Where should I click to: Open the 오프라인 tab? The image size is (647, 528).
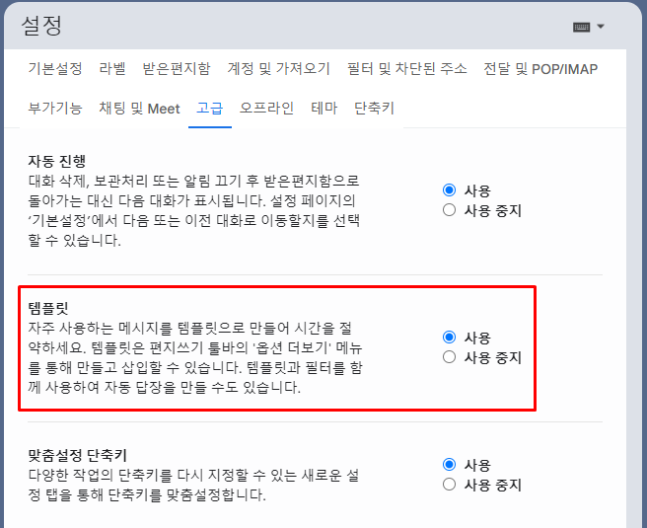pos(266,109)
